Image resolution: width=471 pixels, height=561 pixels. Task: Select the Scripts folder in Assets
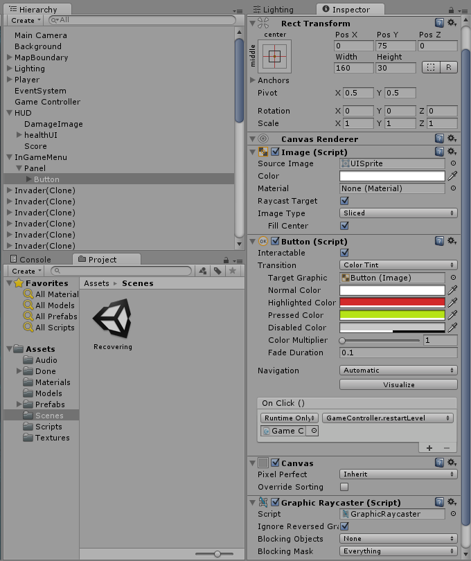48,427
